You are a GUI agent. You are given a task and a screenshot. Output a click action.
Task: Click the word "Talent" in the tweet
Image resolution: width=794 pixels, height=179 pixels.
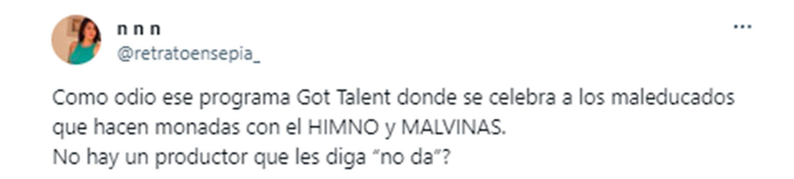(364, 98)
